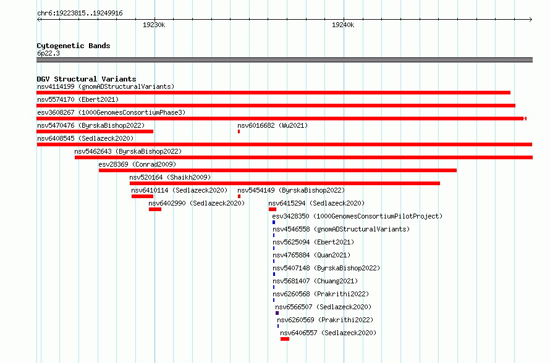Click the purple nsv6566507 marker

277,313
